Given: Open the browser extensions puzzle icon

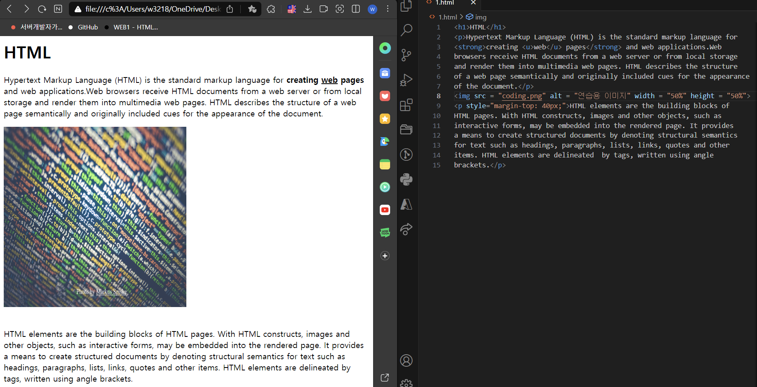Looking at the screenshot, I should pos(271,9).
